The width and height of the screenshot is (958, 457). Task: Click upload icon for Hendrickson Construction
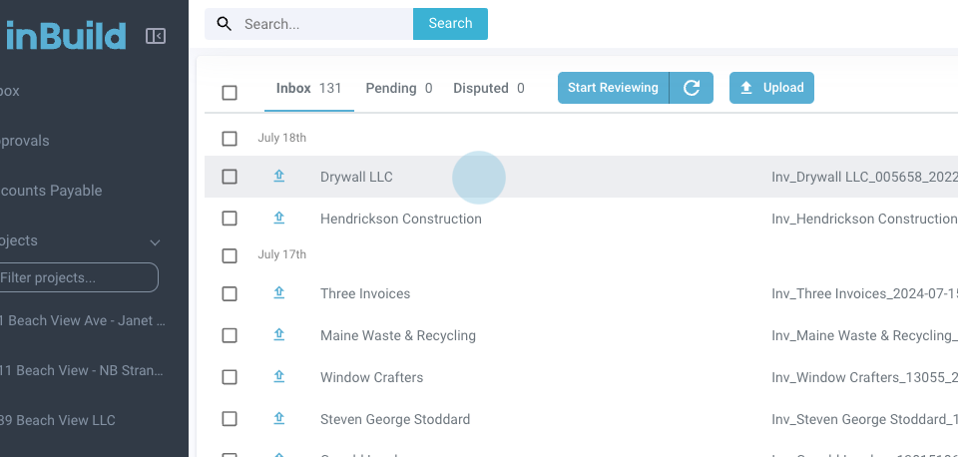pyautogui.click(x=279, y=219)
